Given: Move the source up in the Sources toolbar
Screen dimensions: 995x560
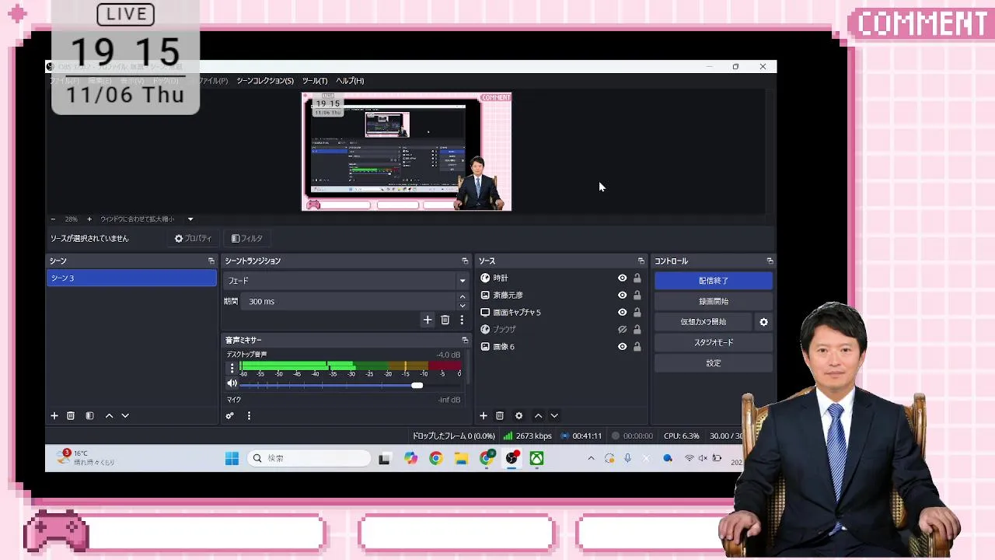Looking at the screenshot, I should click(538, 416).
